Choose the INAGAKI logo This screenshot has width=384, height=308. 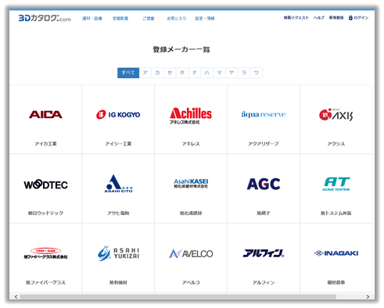click(336, 253)
